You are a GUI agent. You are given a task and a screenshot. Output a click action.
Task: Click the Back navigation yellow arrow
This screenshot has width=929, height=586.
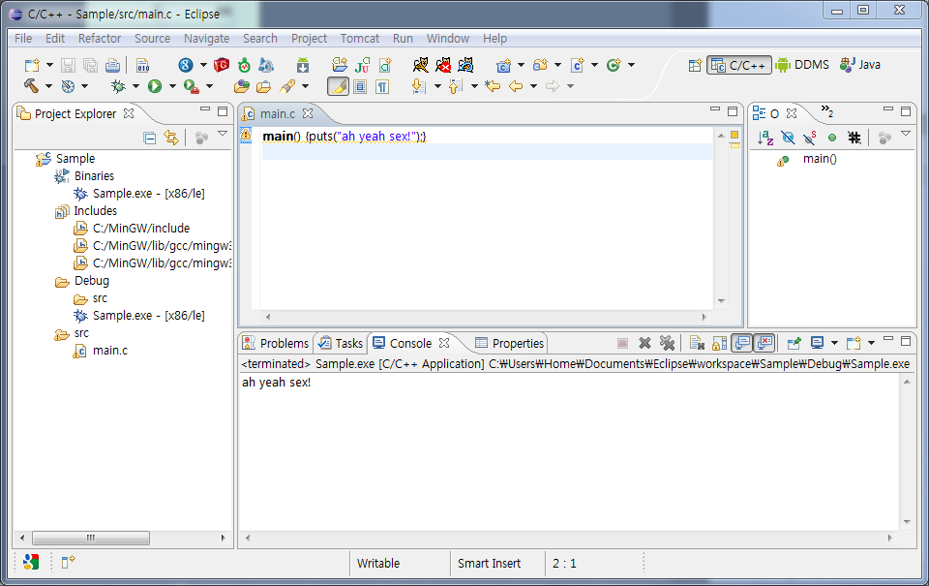(516, 86)
